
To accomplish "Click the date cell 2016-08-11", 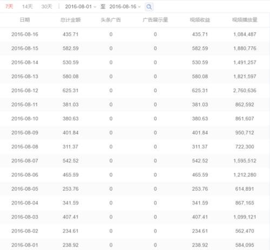I will coord(25,105).
